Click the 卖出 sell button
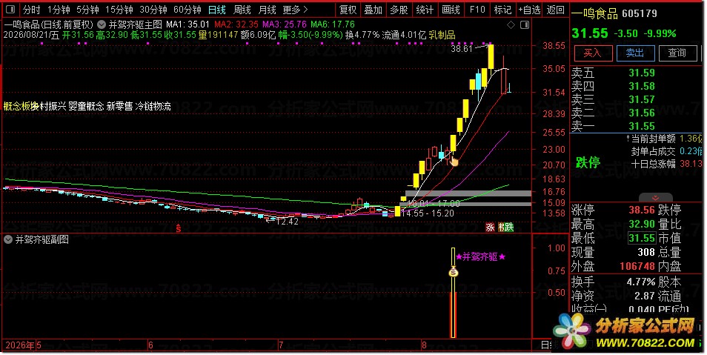 tap(635, 53)
